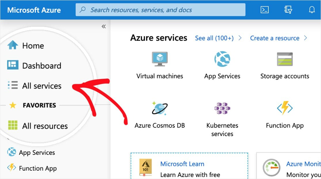Click the Azure services heading
321x179 pixels.
click(x=159, y=38)
